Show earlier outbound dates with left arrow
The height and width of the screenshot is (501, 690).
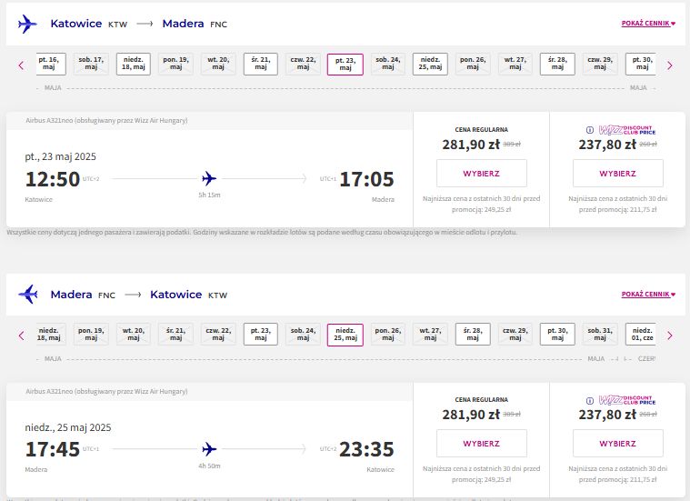(21, 65)
